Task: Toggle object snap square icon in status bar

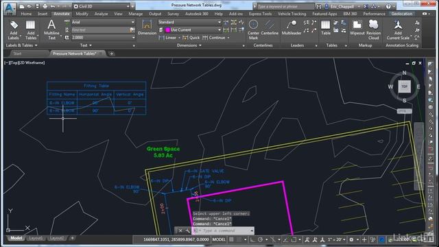Action: coord(294,239)
